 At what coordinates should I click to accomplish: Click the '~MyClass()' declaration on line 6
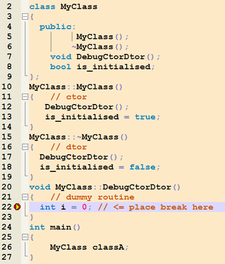coord(100,47)
